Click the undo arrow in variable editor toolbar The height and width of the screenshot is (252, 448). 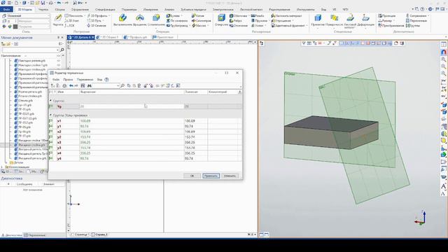pyautogui.click(x=71, y=85)
